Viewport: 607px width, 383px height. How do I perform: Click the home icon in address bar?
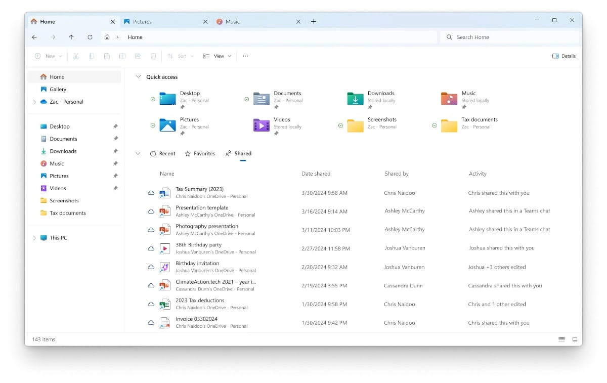pos(107,37)
